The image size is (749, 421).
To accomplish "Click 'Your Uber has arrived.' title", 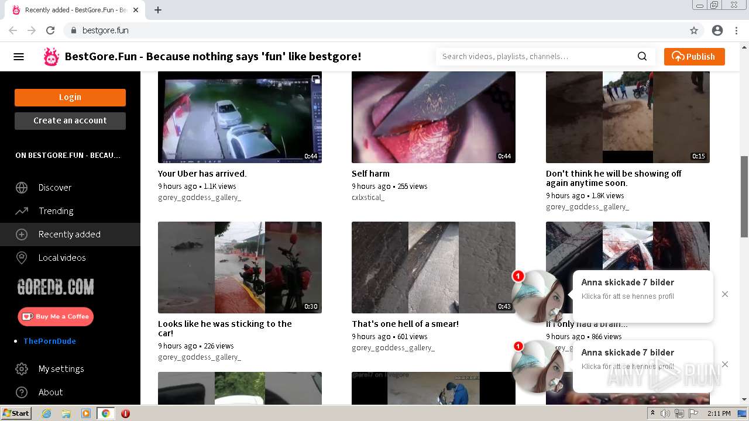I will (202, 174).
